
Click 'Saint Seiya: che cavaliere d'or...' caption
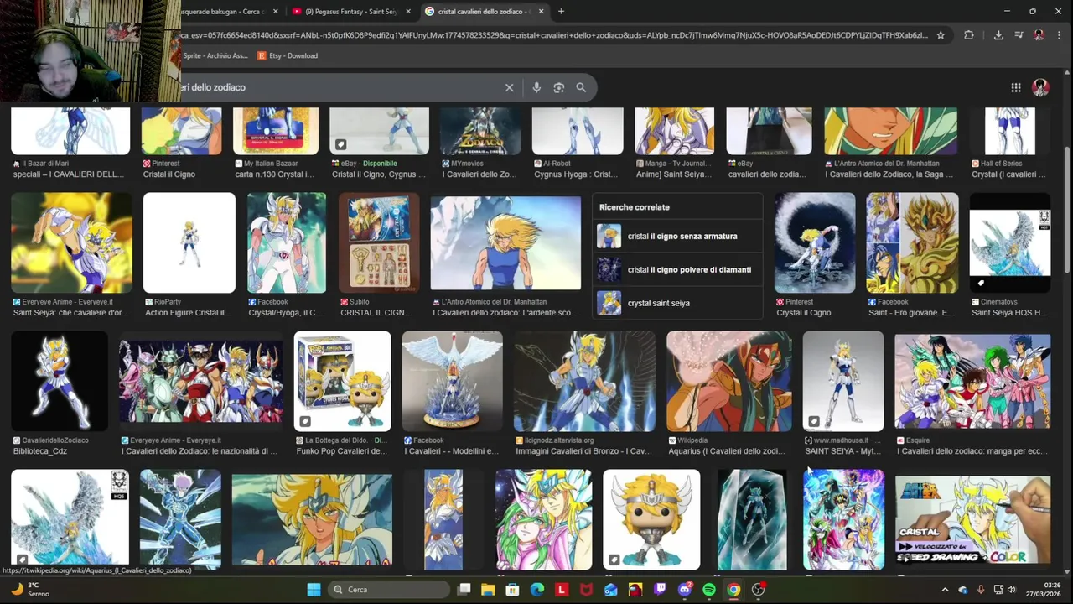point(70,313)
